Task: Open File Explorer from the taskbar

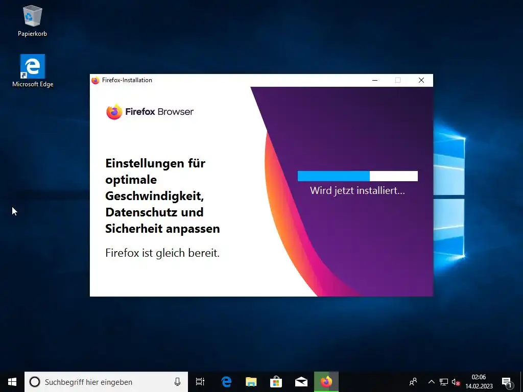Action: tap(251, 382)
